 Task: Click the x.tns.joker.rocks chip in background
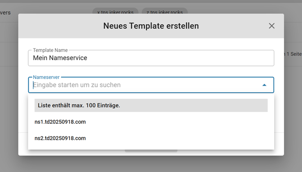coord(115,12)
